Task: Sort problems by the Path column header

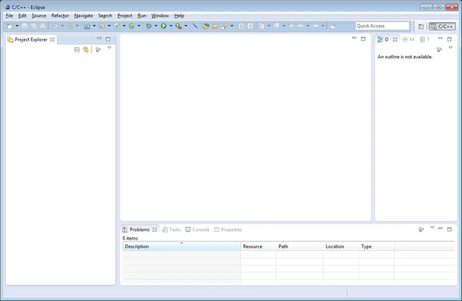Action: coord(299,246)
